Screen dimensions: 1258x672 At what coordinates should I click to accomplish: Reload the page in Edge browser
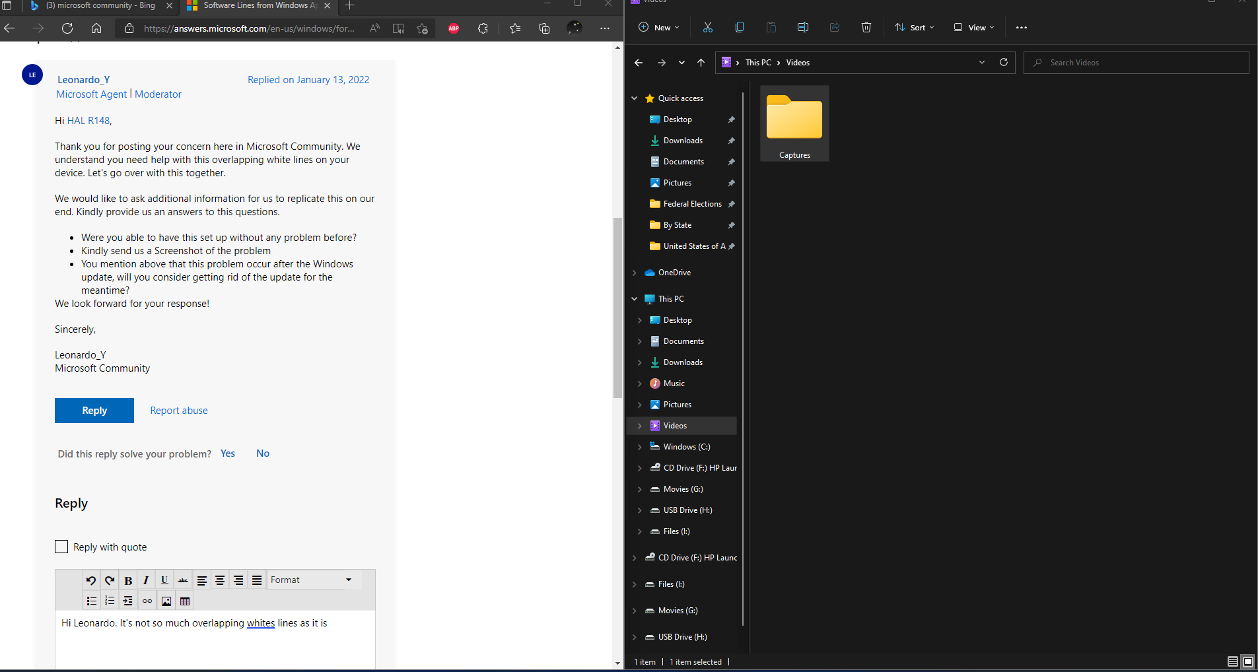coord(67,28)
